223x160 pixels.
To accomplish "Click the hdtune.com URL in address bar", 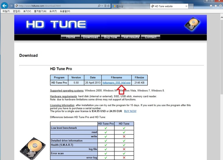I will tap(40, 6).
